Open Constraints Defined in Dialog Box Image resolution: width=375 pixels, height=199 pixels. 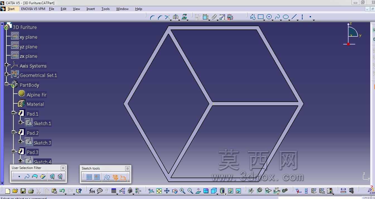[198, 17]
